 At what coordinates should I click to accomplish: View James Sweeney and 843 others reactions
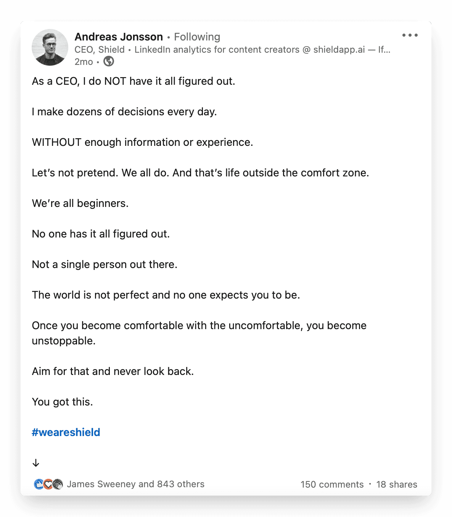pos(135,484)
